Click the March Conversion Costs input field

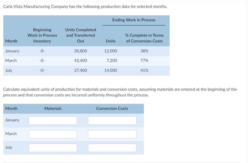[x=112, y=134]
